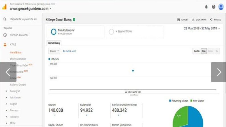Click the Sayfa / Oturum metric label

coord(56,125)
